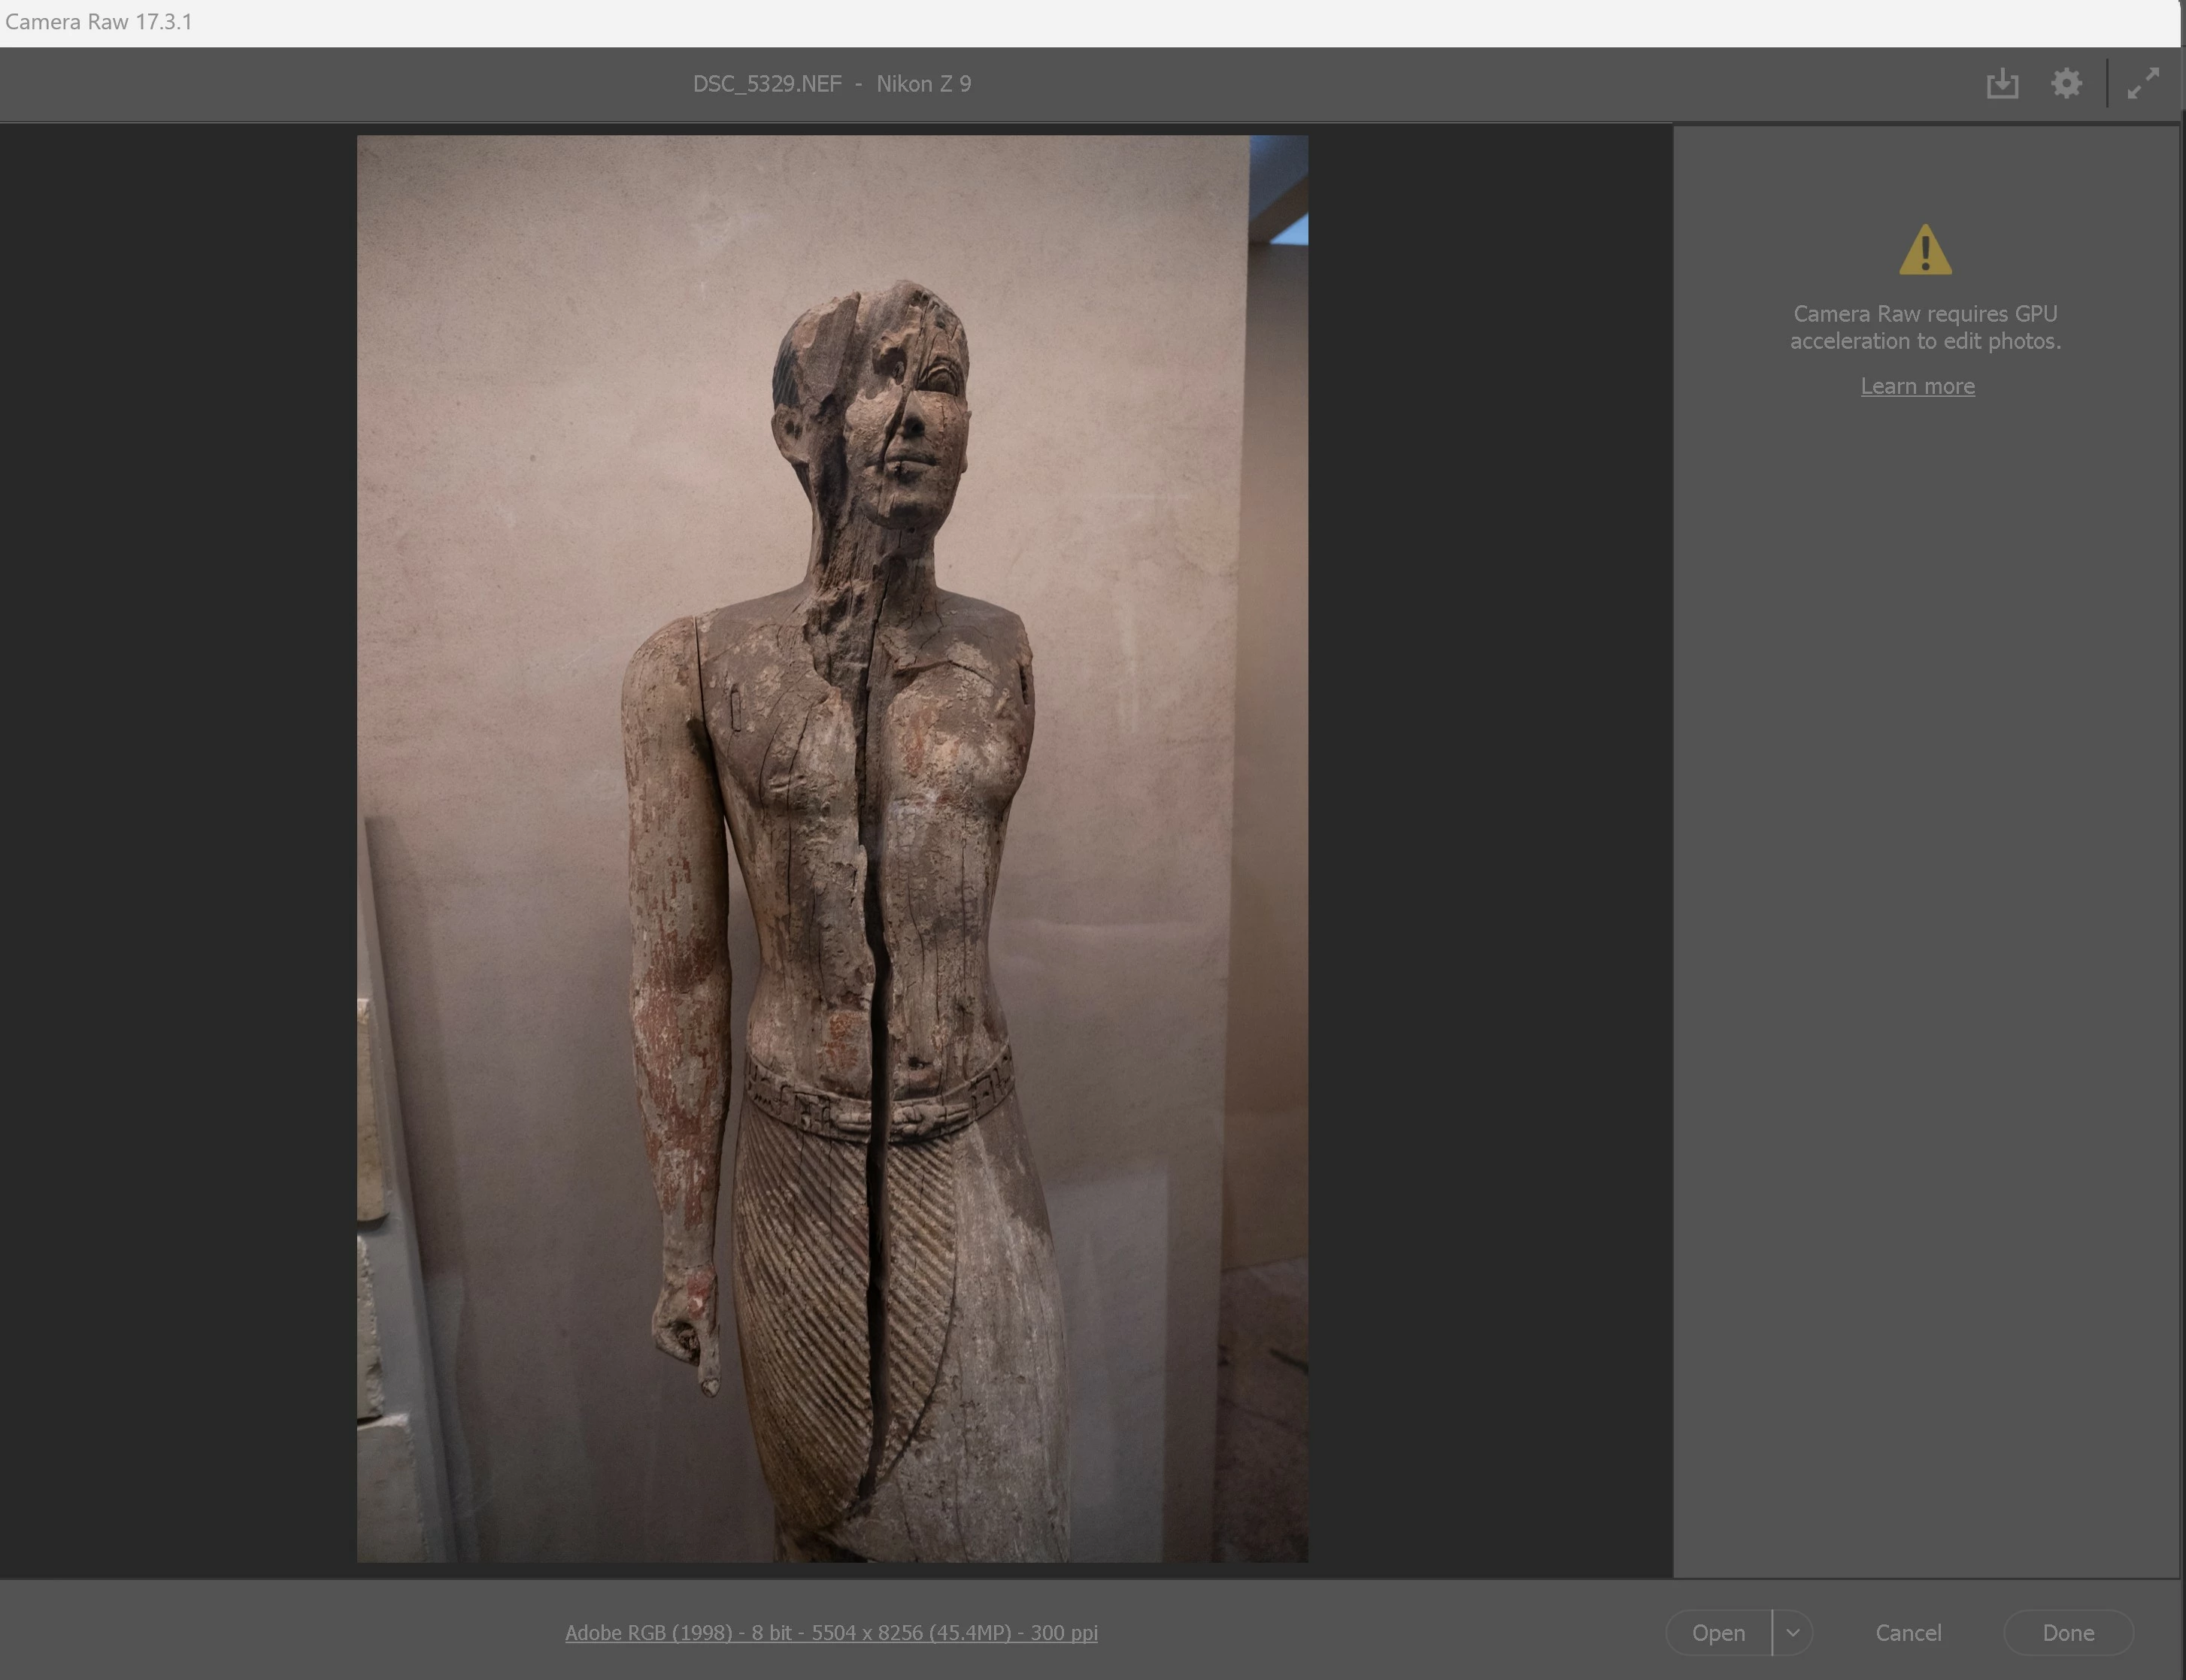
Task: Click the DSC_5329.NEF filename header text
Action: coord(767,84)
